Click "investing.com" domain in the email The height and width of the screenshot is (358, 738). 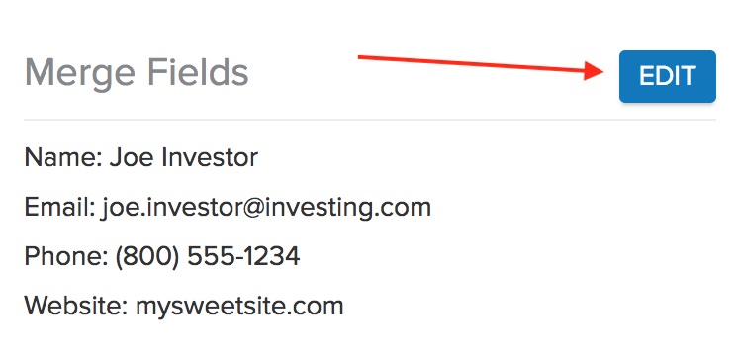coord(348,208)
